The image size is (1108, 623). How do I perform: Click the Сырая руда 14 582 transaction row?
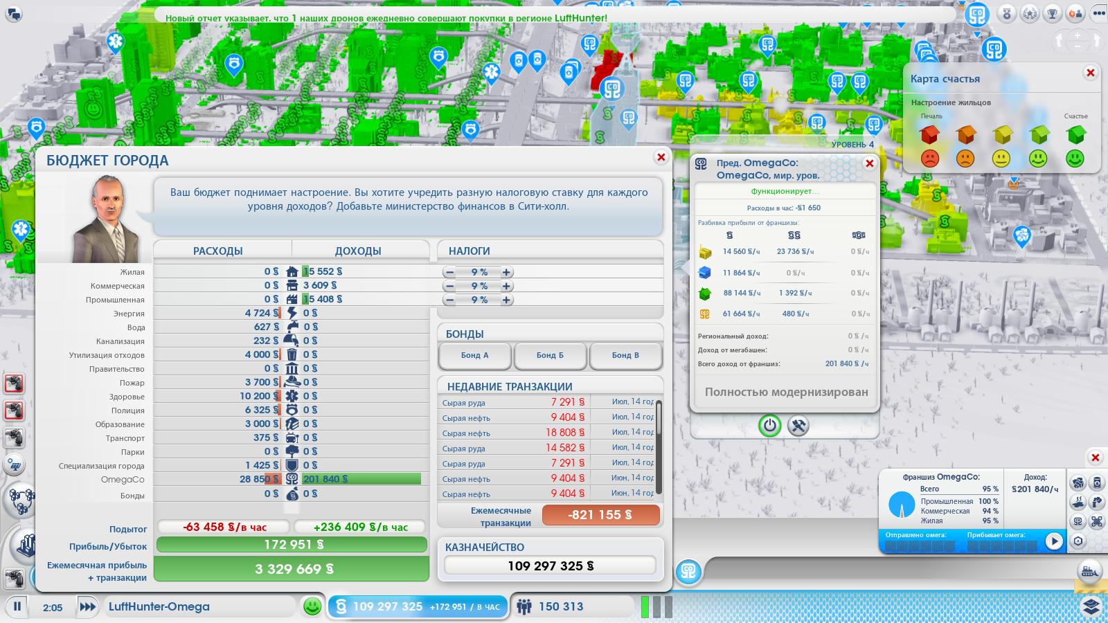coord(547,448)
